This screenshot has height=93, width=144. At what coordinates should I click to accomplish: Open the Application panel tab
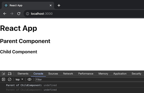120,74
